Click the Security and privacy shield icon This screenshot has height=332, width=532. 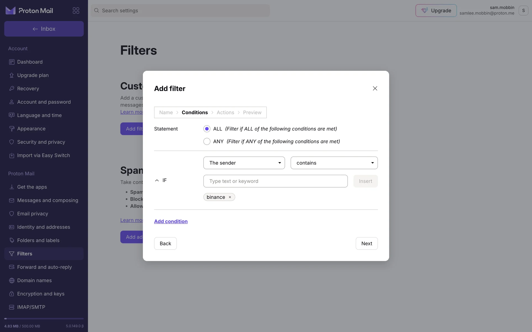pos(11,142)
